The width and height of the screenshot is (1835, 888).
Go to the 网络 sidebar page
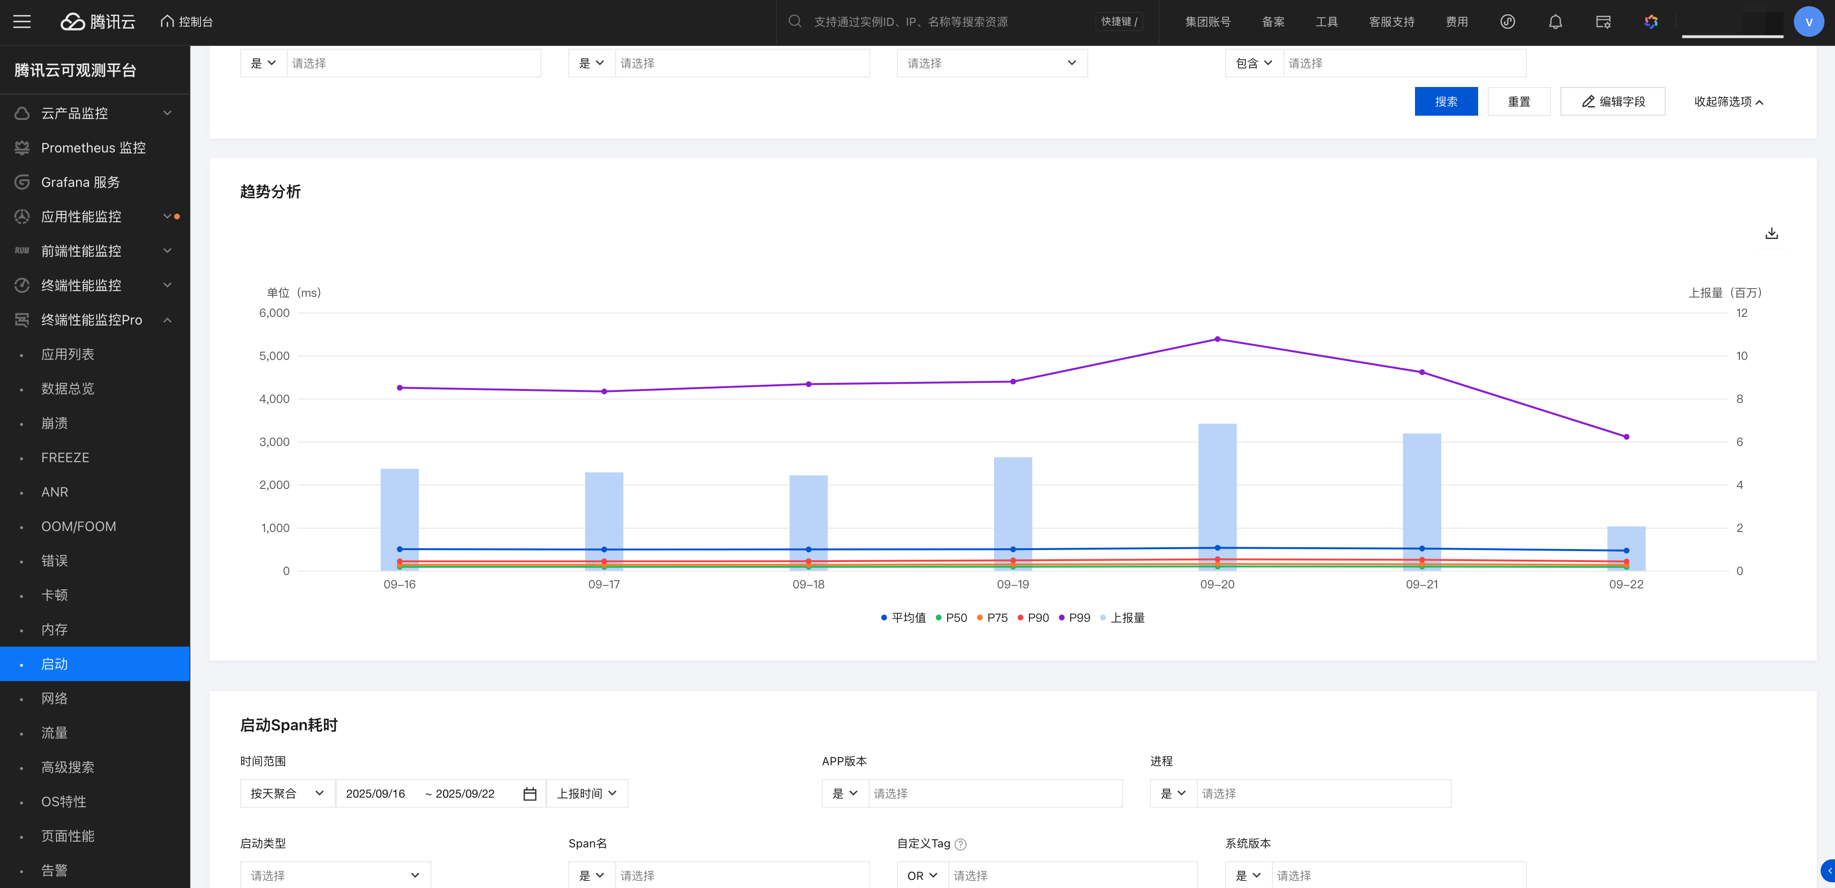[x=55, y=698]
